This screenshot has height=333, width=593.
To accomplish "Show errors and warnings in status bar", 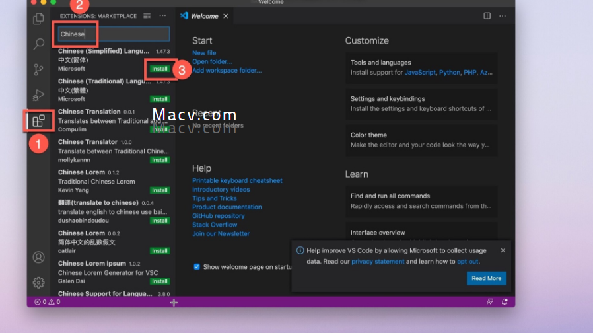I will [x=48, y=301].
